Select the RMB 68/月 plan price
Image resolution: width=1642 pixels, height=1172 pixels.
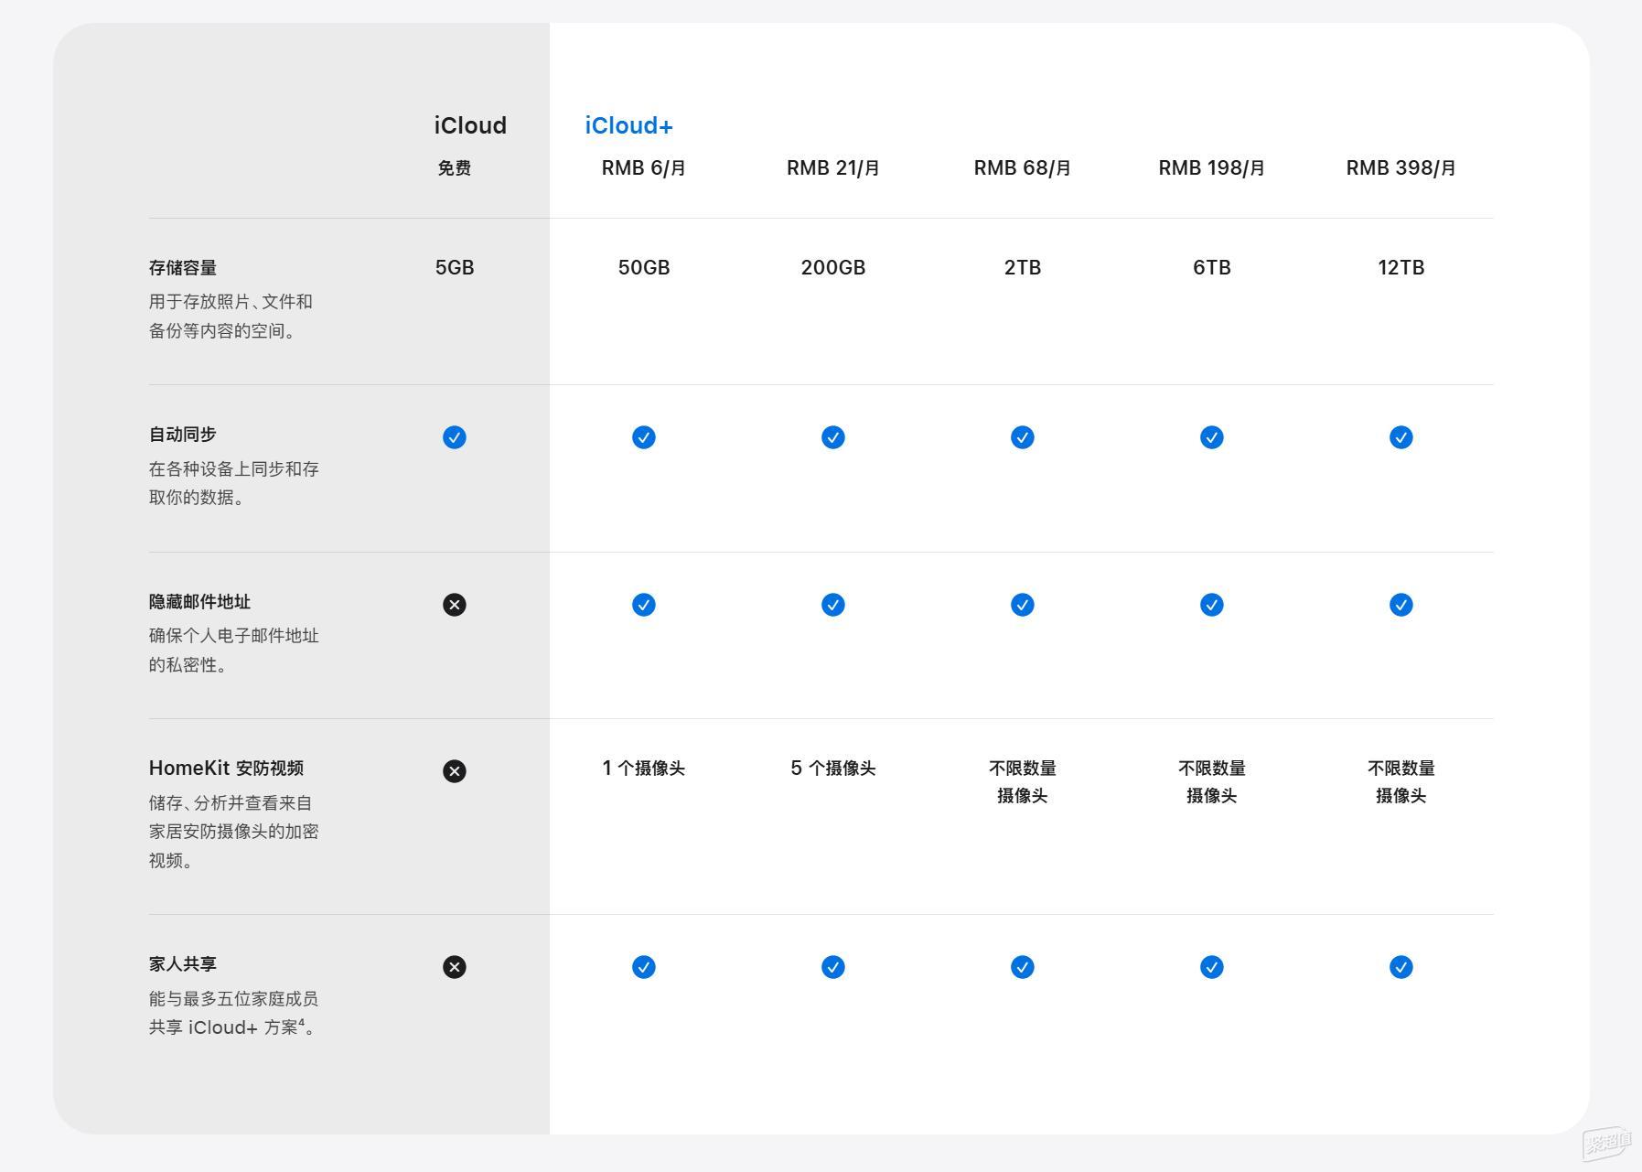click(1023, 167)
